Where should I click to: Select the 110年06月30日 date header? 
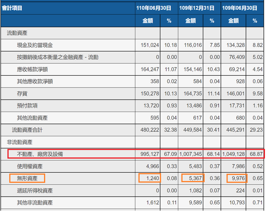click(x=154, y=8)
